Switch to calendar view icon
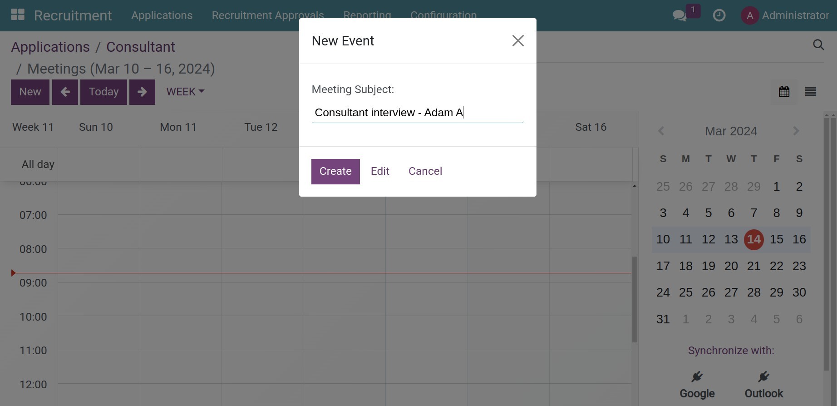Viewport: 837px width, 406px height. coord(784,92)
